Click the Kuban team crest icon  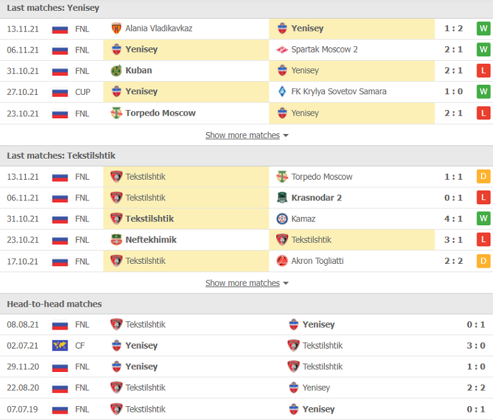click(116, 70)
